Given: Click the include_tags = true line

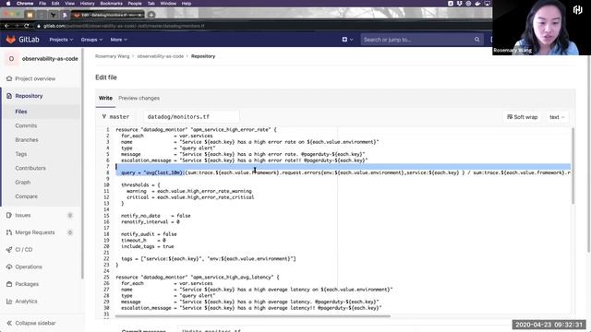Looking at the screenshot, I should [x=148, y=246].
